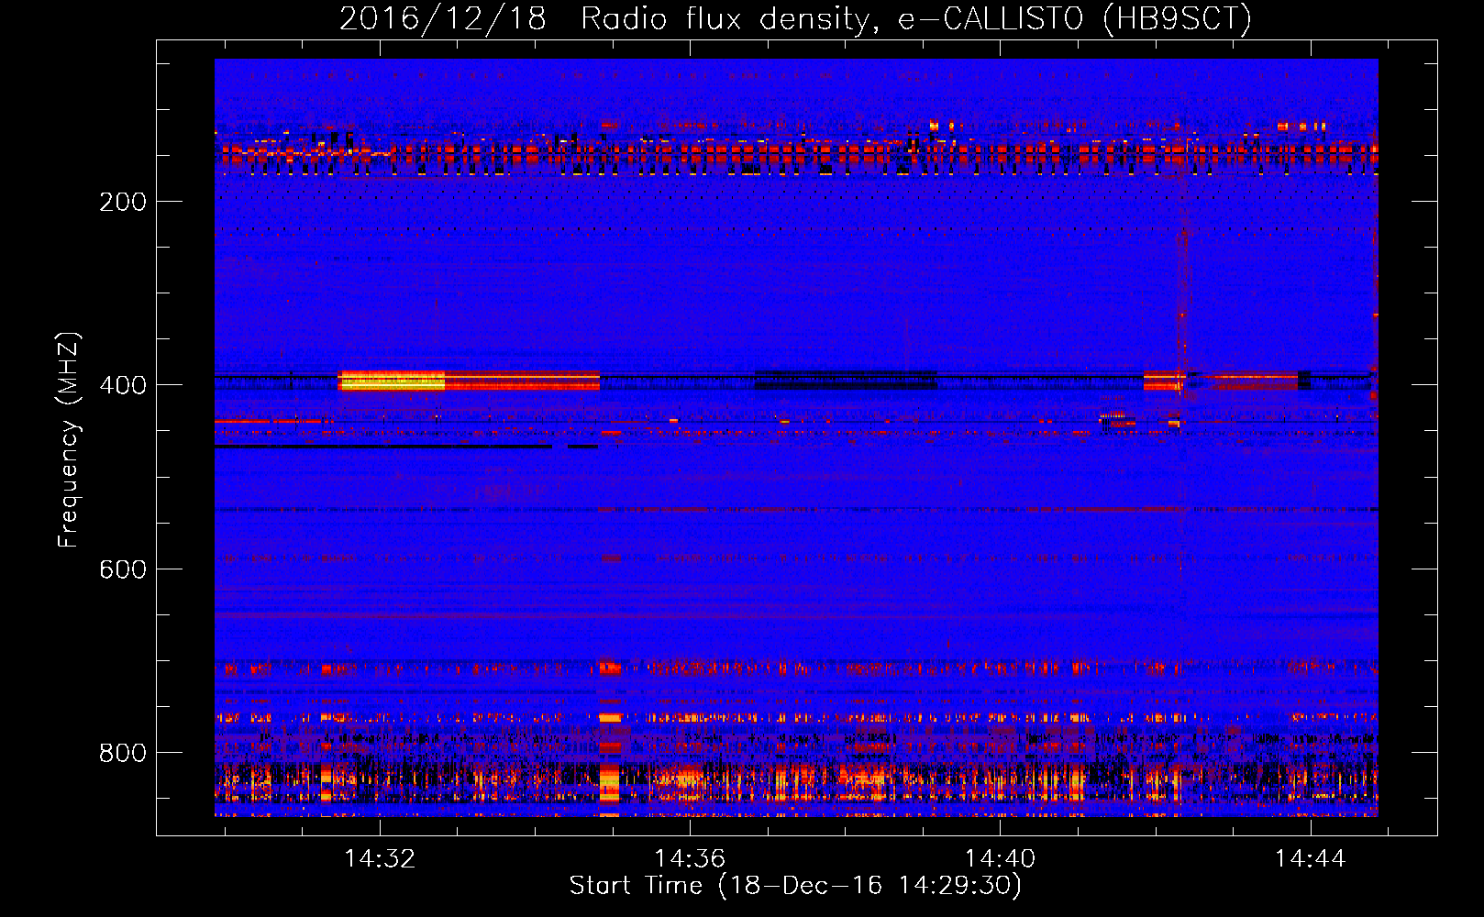Screen dimensions: 1484x917
Task: Click the 14:32 time tick label
Action: point(380,858)
